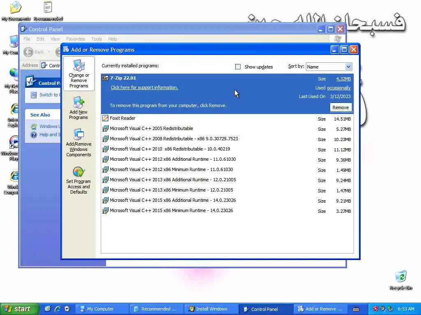Select Visual C++ 2012 Minimum Runtime 11.0.61030
This screenshot has width=421, height=315.
[227, 169]
